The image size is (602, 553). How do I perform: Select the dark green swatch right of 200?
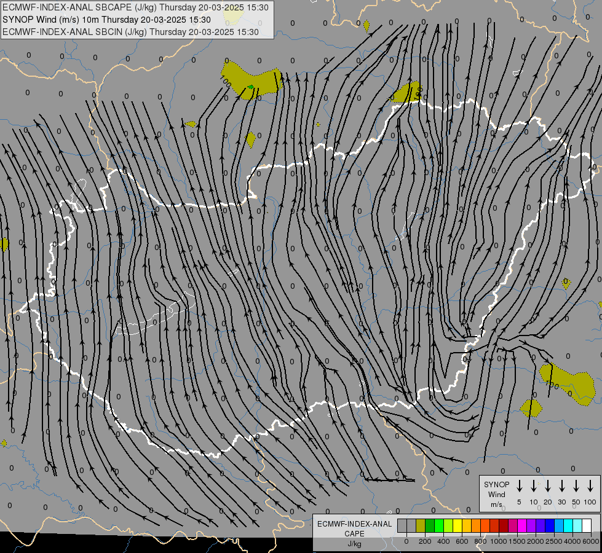pos(430,525)
